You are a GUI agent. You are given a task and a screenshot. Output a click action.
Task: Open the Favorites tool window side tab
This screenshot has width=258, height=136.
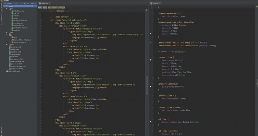tap(1, 130)
